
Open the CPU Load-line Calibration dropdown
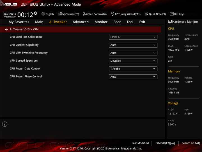tap(133, 37)
